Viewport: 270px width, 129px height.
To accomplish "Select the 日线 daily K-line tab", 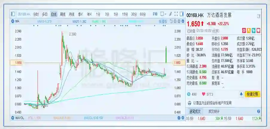I will point(54,14).
